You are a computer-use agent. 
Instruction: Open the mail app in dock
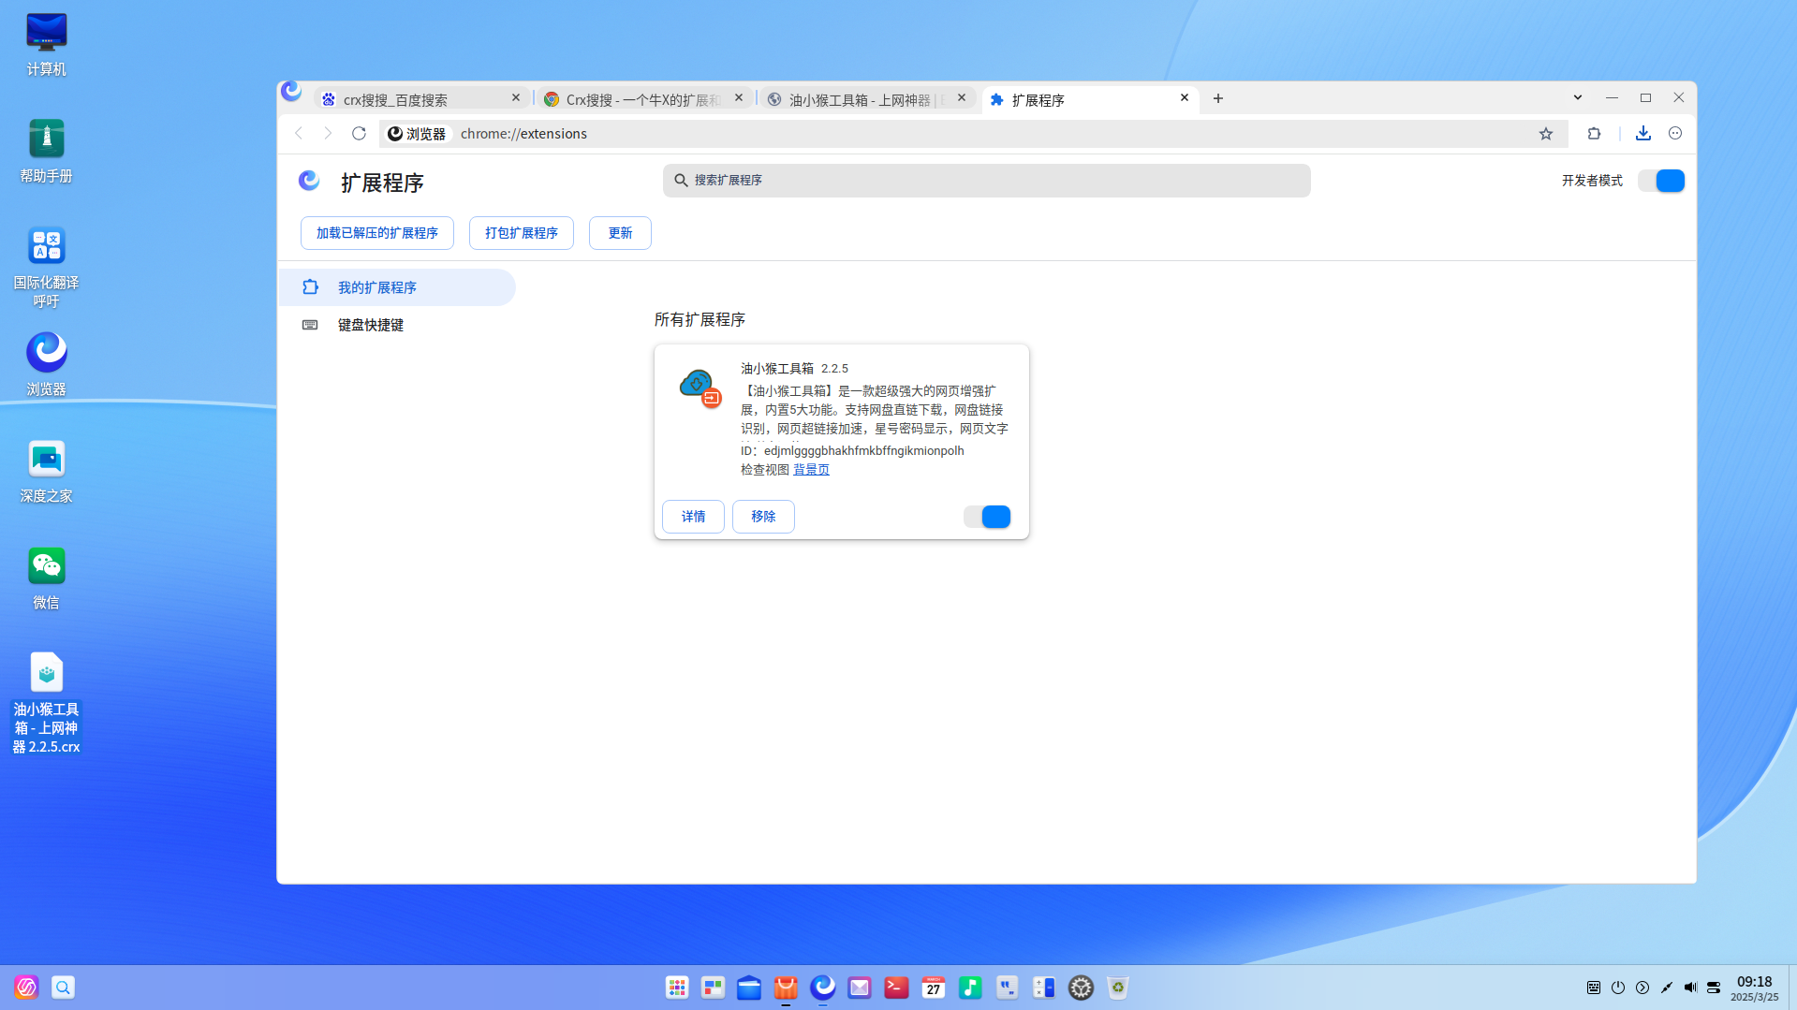(860, 988)
